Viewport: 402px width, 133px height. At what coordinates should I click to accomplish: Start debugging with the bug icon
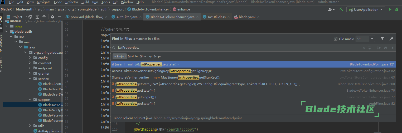tap(397, 9)
